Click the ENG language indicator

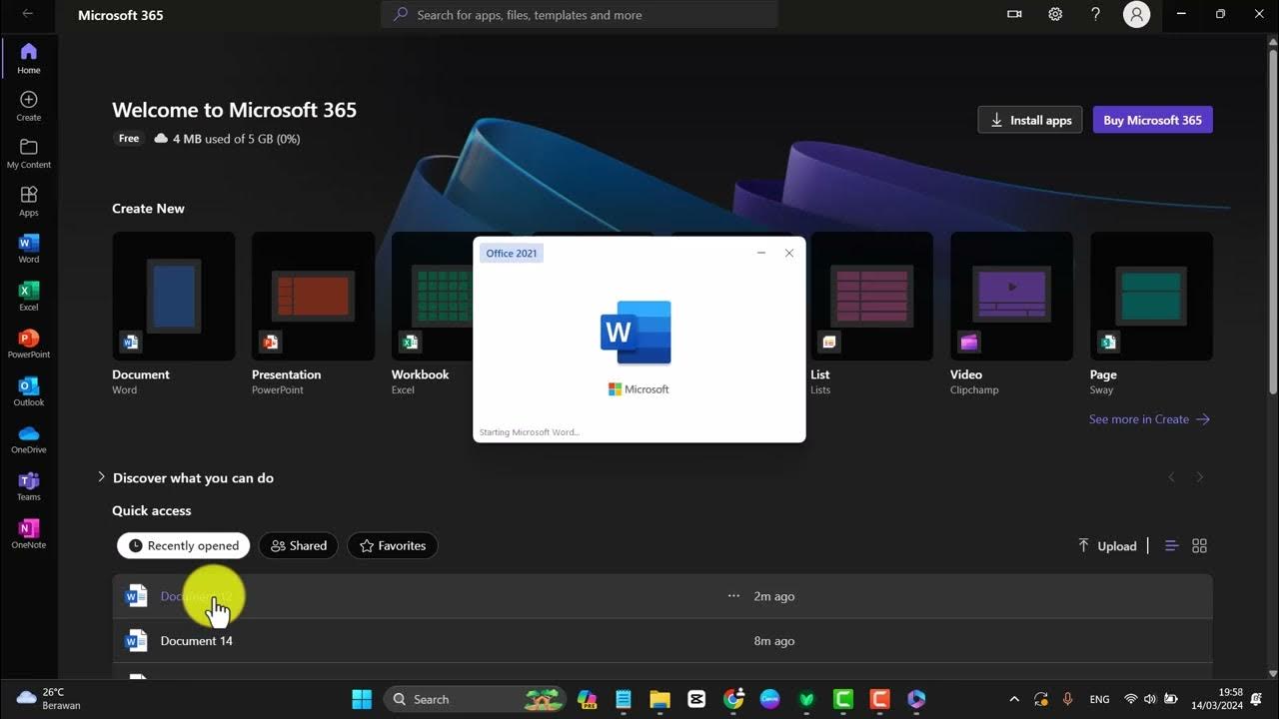tap(1099, 699)
